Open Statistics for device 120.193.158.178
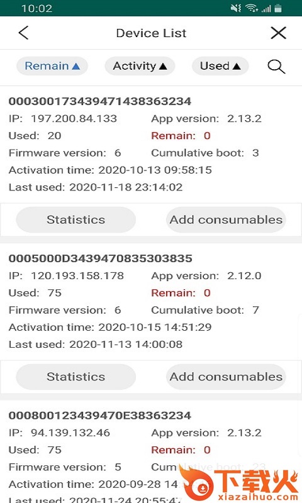Image resolution: width=302 pixels, height=503 pixels. (x=75, y=377)
